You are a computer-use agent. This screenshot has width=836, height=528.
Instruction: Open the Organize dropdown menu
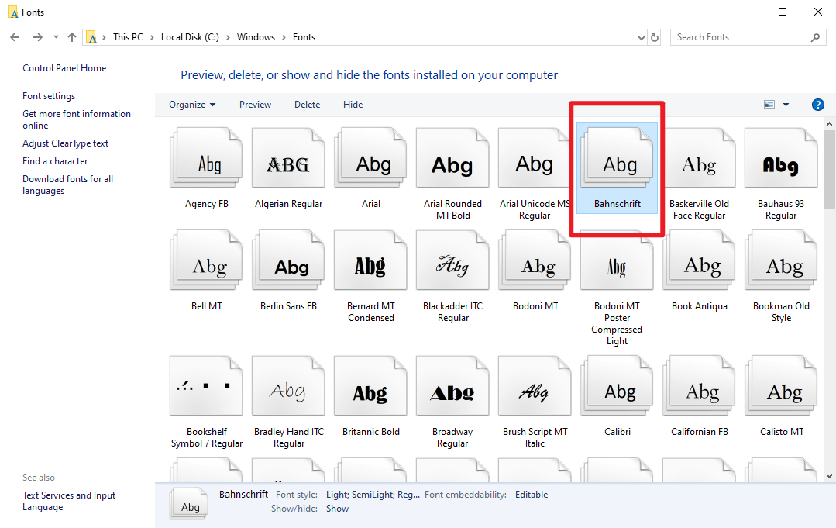point(192,105)
